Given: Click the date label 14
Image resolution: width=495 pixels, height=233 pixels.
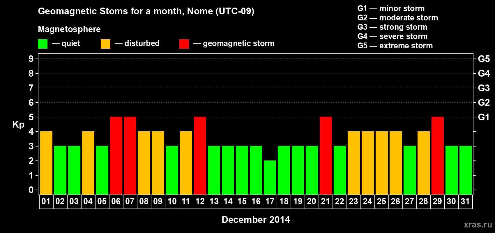Looking at the screenshot, I should pos(228,201).
